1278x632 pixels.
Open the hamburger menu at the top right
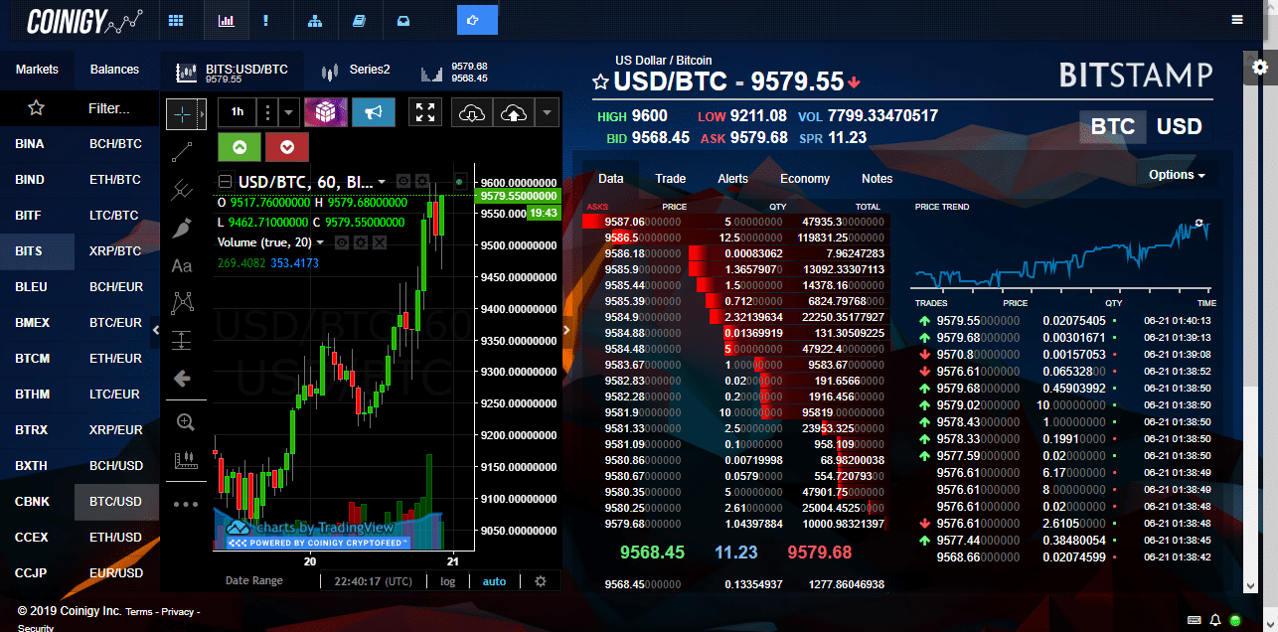[x=1237, y=20]
